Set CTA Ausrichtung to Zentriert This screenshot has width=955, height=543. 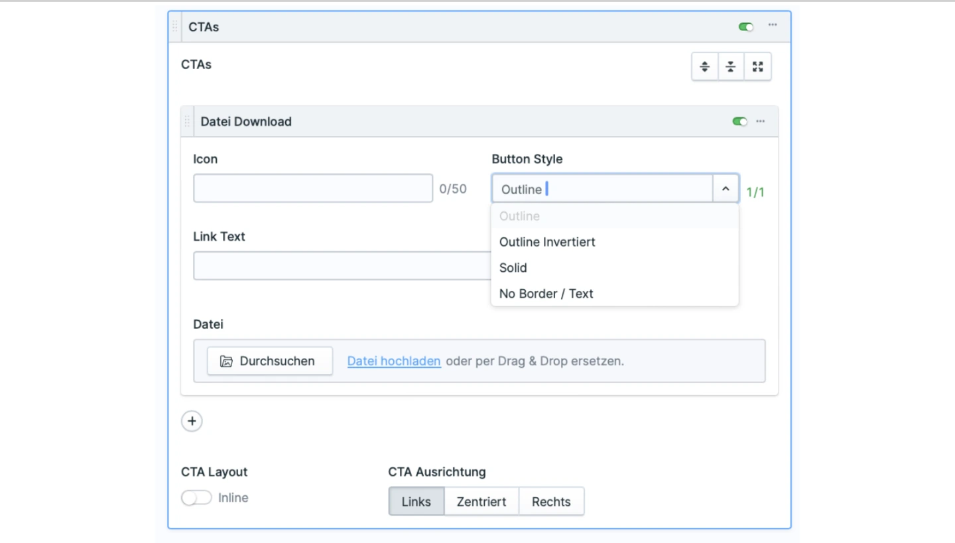click(481, 502)
